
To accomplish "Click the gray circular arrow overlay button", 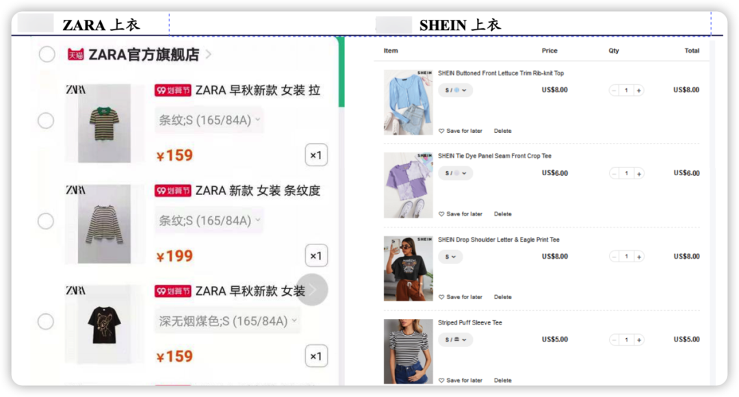I will 312,290.
